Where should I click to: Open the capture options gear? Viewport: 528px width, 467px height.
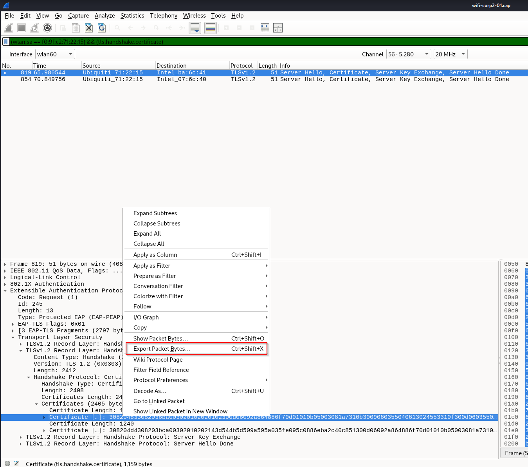click(x=47, y=28)
